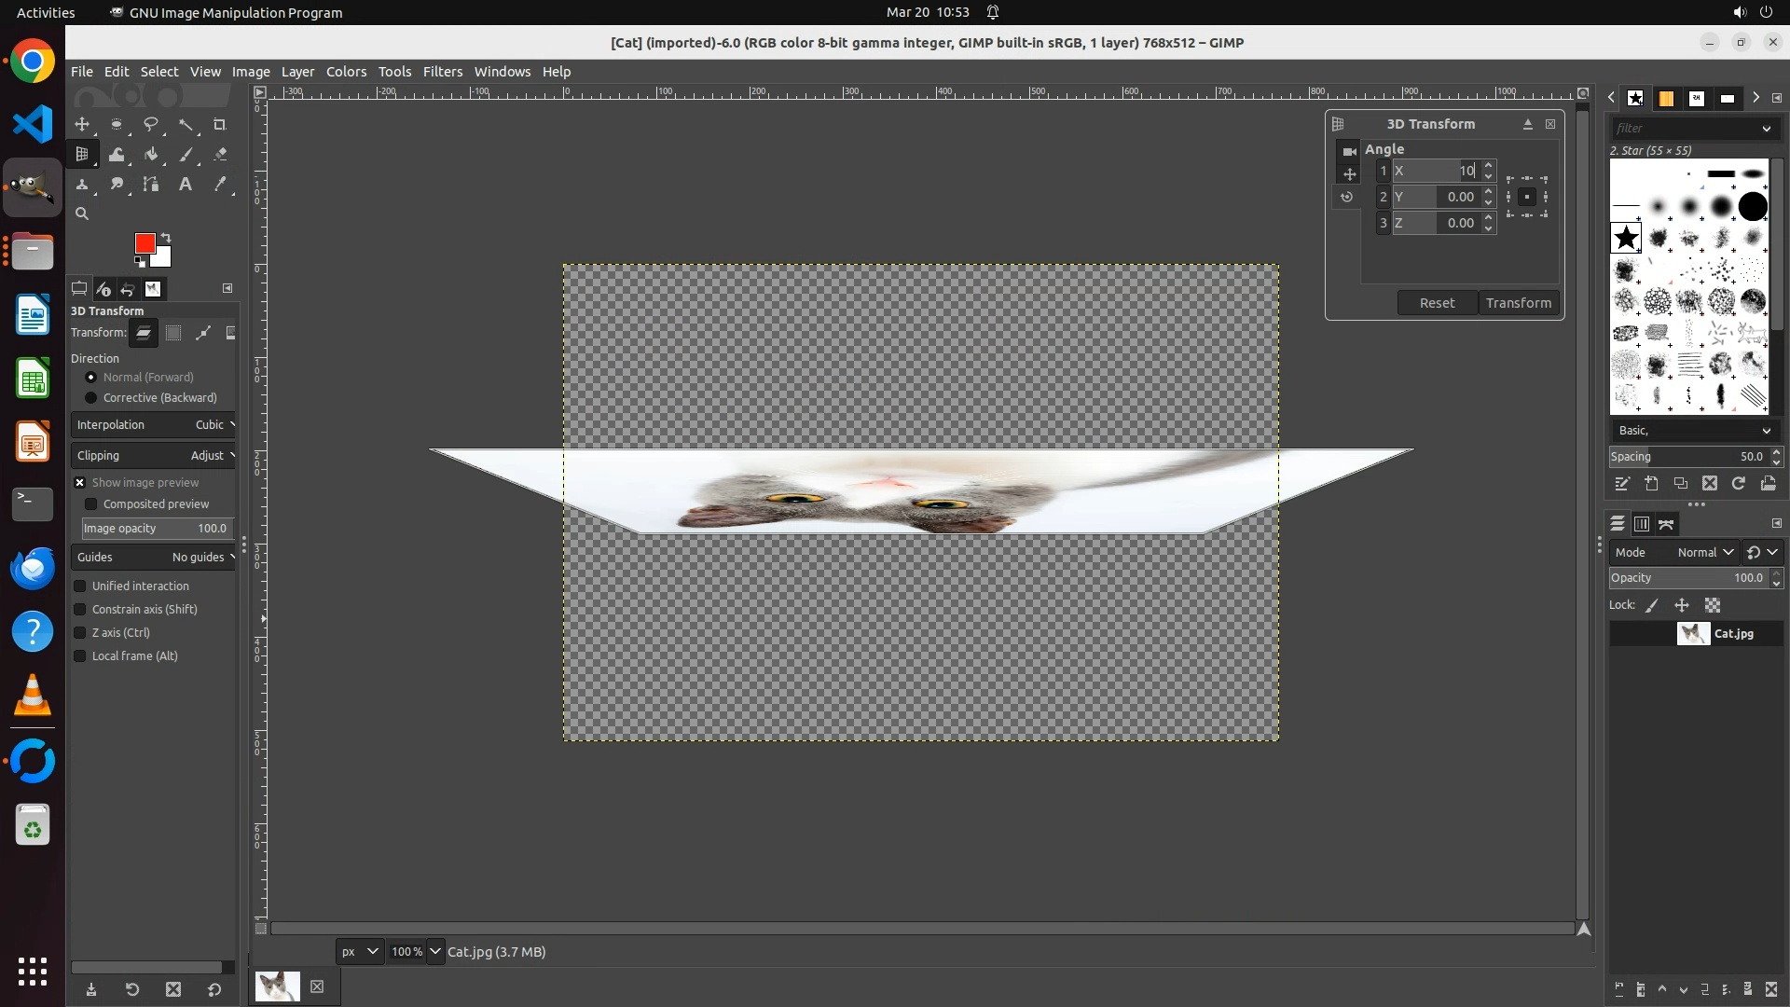Select the Zoom magnifier tool
Viewport: 1790px width, 1007px height.
(x=82, y=214)
